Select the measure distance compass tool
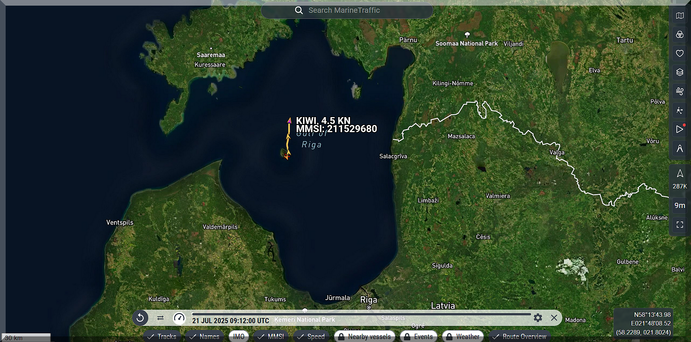Screen dimensions: 691x342 click(680, 148)
